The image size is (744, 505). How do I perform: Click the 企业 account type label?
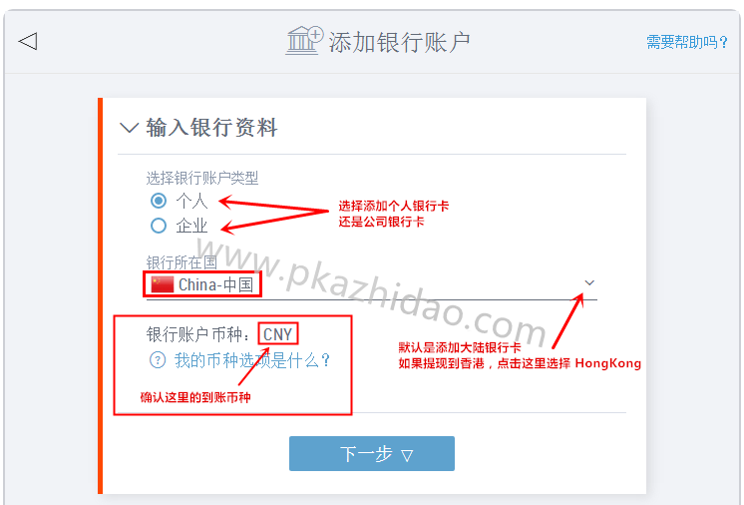coord(191,226)
